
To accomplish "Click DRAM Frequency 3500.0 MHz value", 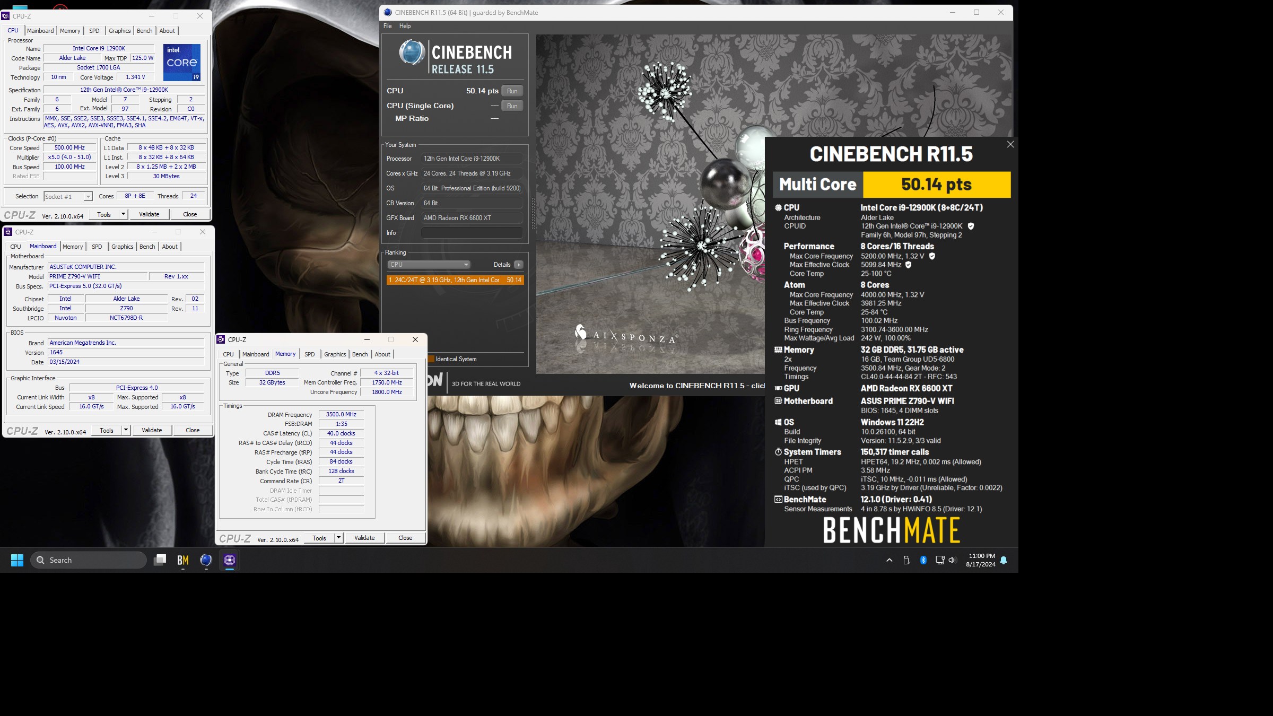I will click(341, 415).
